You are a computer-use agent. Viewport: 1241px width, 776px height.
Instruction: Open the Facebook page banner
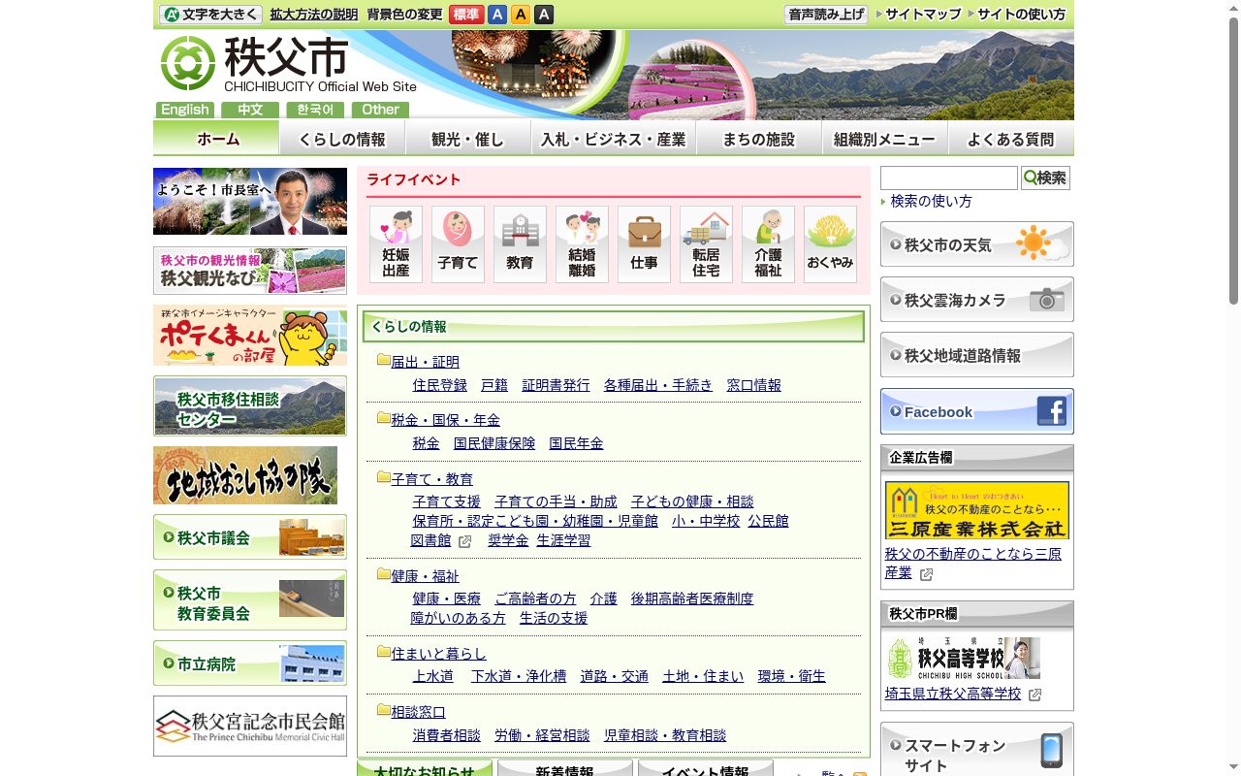(977, 411)
